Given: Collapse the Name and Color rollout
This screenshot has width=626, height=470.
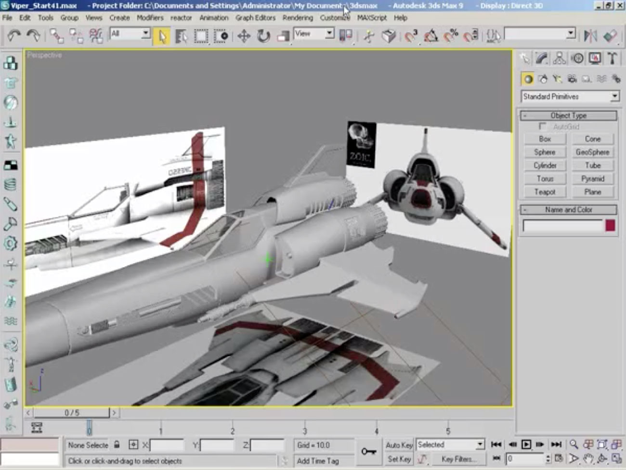Looking at the screenshot, I should click(x=568, y=210).
